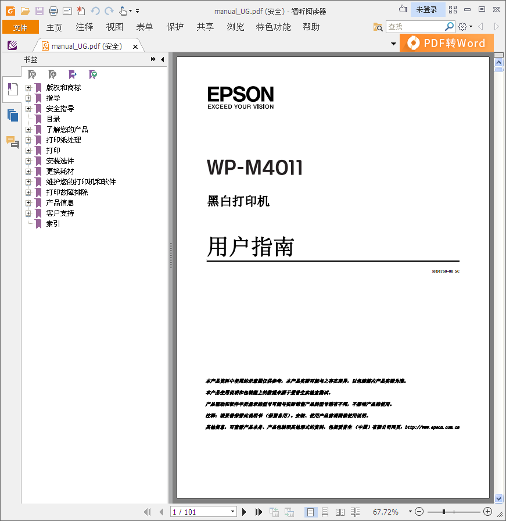Click the zoom slider handle
This screenshot has width=506, height=521.
tap(444, 512)
